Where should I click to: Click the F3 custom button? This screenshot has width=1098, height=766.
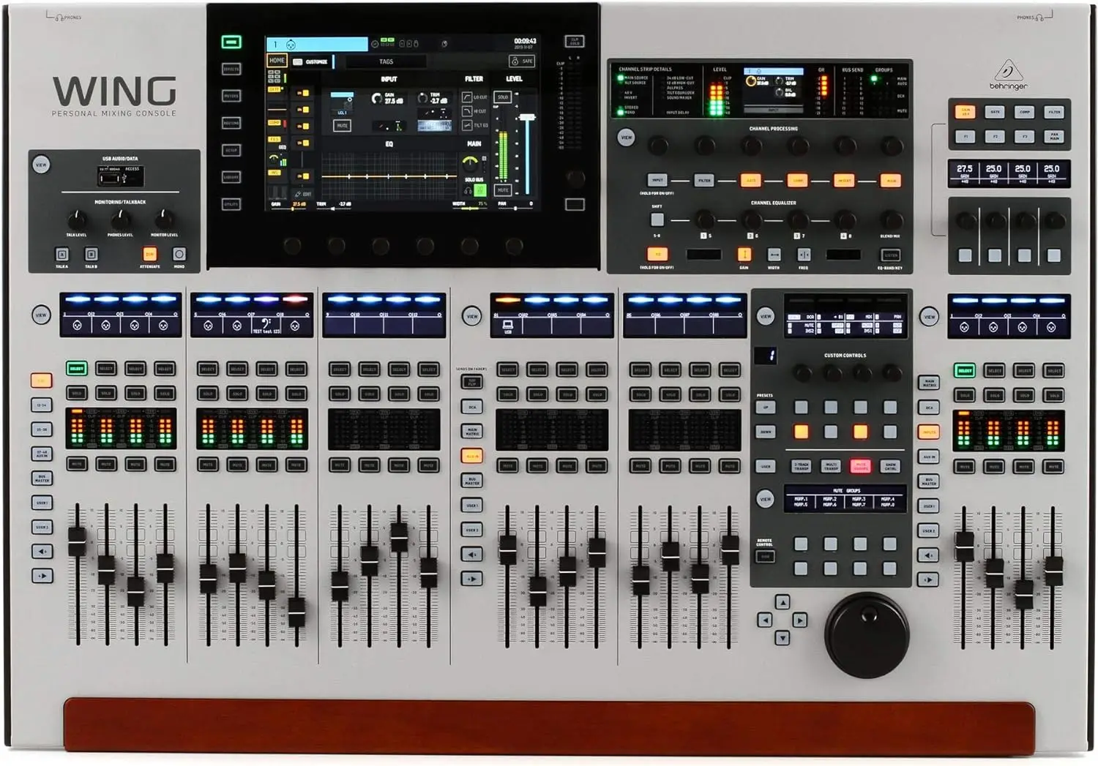pyautogui.click(x=1025, y=137)
